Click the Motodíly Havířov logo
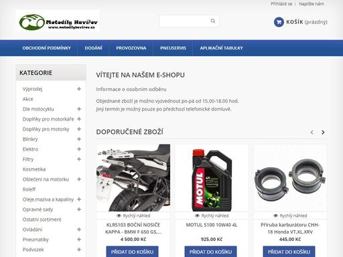This screenshot has width=343, height=257. pos(58,21)
